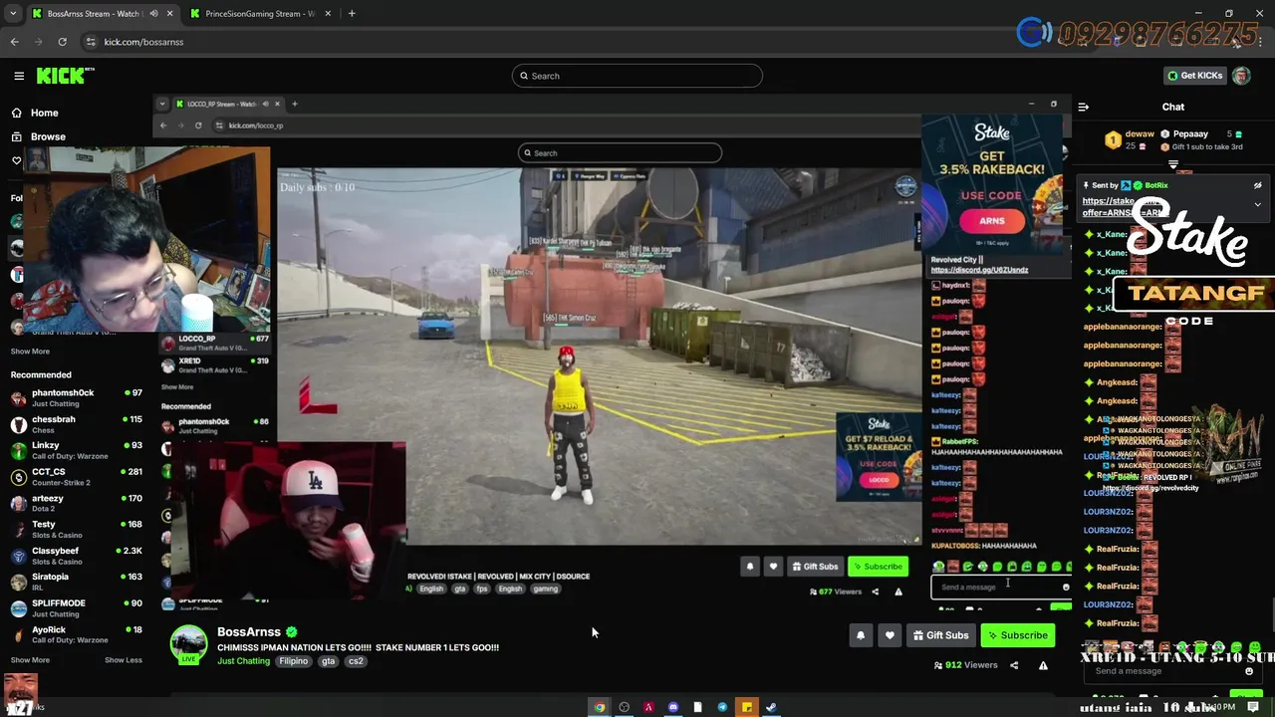The image size is (1275, 717).
Task: Expand the gift leaderboard arrow
Action: coord(1173,165)
